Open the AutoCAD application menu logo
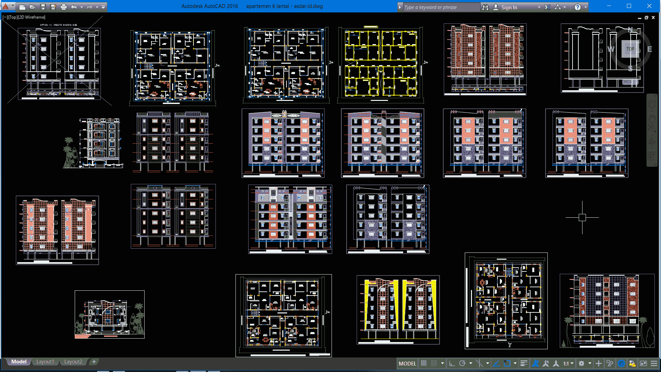Screen dimensions: 661x372 pyautogui.click(x=6, y=6)
